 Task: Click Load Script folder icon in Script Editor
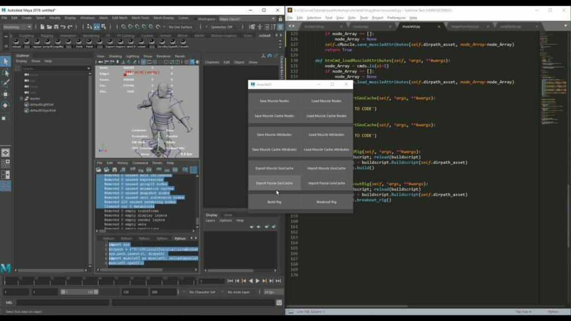click(98, 169)
